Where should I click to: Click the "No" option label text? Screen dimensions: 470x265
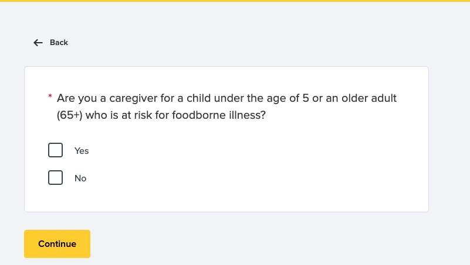[80, 178]
